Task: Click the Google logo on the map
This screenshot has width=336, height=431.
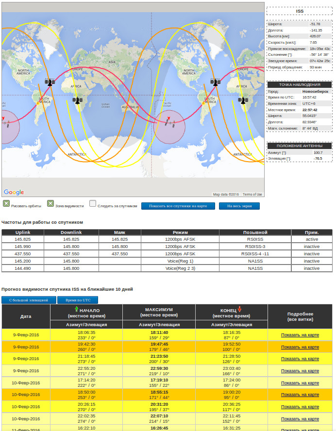Action: [14, 193]
